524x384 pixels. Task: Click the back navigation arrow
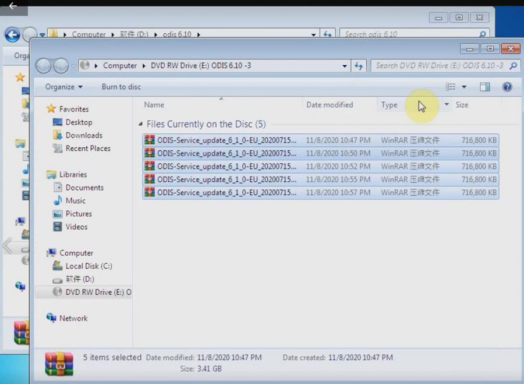pos(44,65)
